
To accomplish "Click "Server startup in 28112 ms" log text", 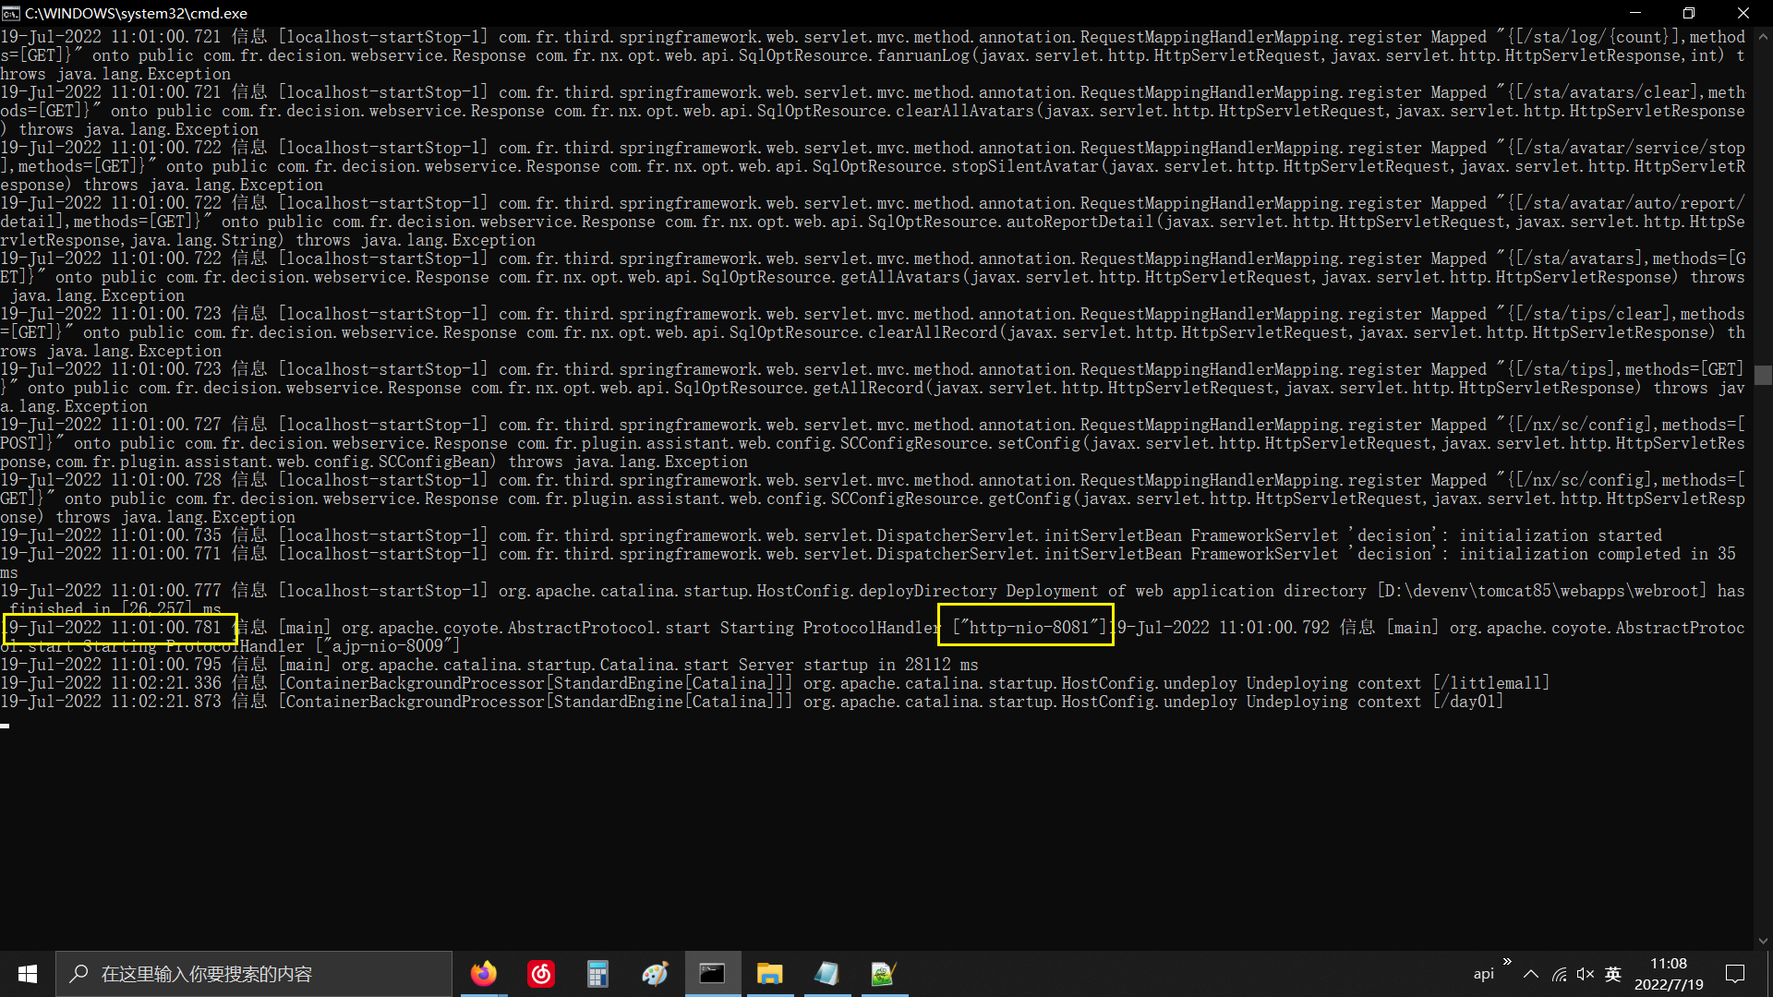I will point(858,665).
